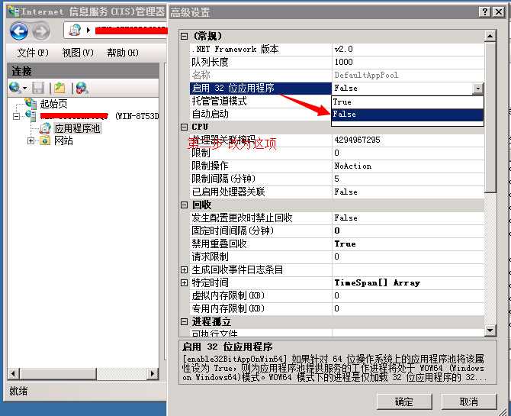Collapse the 进程孤立 property group
The width and height of the screenshot is (511, 416).
point(184,321)
